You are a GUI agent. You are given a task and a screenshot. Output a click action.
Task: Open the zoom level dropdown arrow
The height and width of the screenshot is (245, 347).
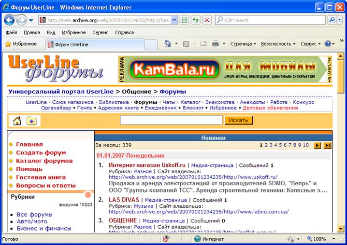[x=334, y=239]
